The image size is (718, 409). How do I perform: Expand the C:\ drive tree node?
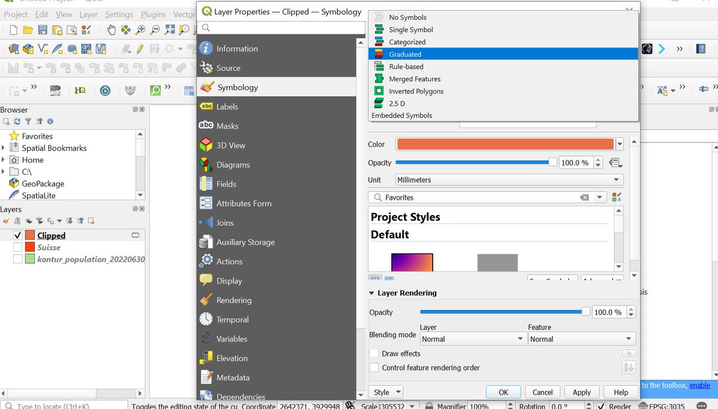pos(4,172)
